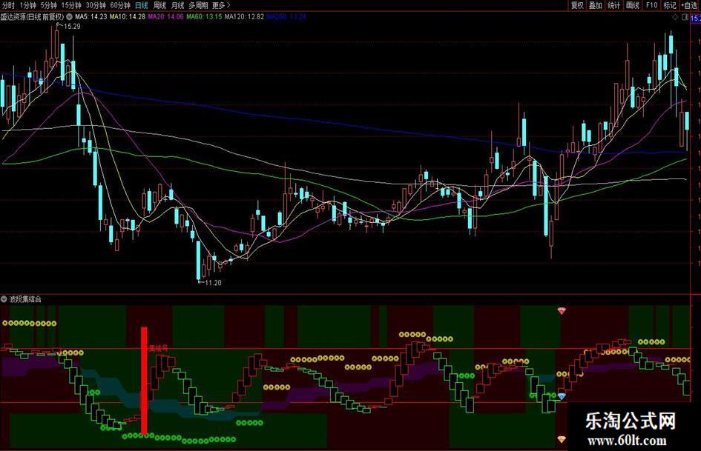Switch to the 月线 monthly chart tab
Image resolution: width=701 pixels, height=451 pixels.
[x=178, y=5]
